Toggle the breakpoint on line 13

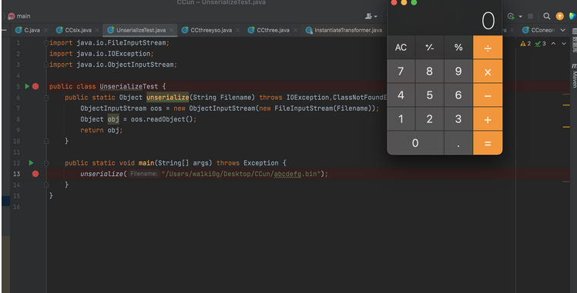pos(35,174)
